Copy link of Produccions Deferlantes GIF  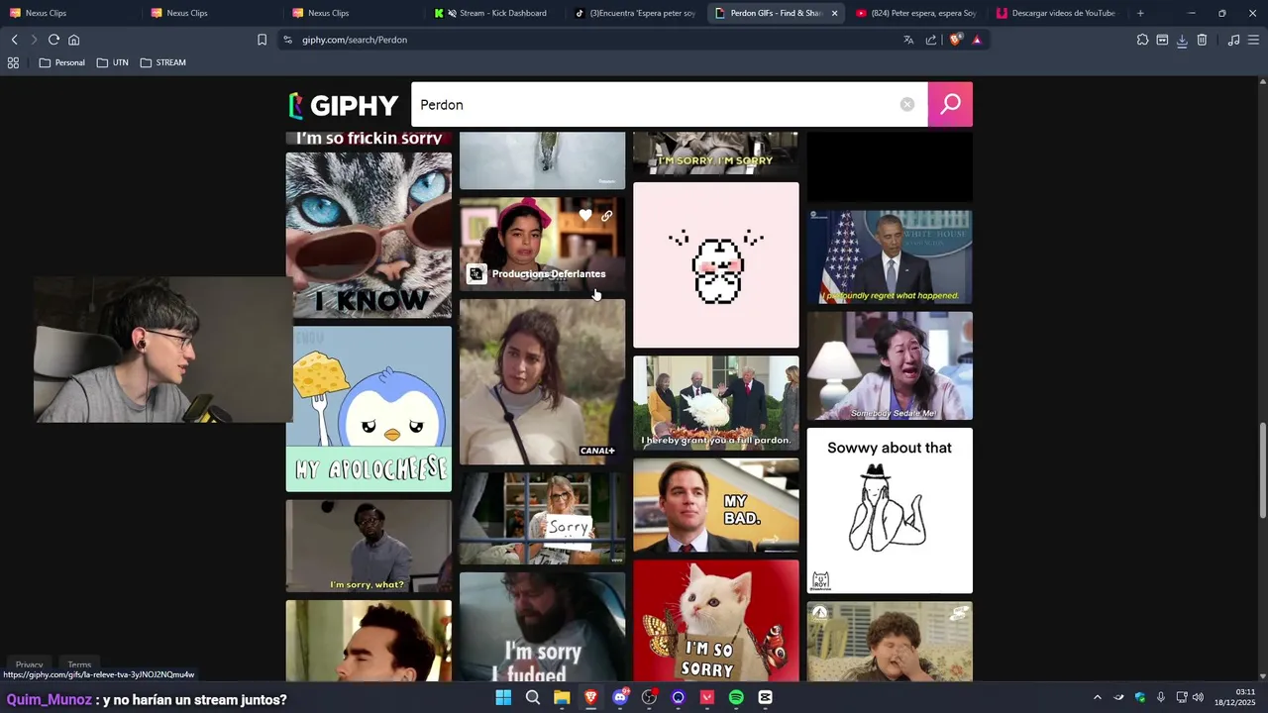(606, 215)
